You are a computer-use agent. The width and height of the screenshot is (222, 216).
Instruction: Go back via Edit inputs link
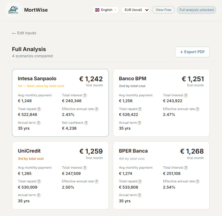tap(24, 33)
